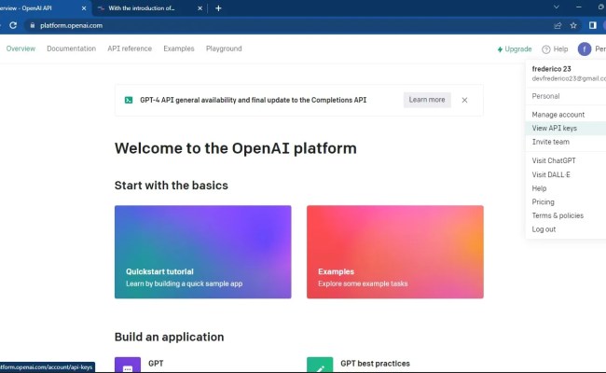This screenshot has width=606, height=373.
Task: Open Pricing from account dropdown
Action: 566,201
